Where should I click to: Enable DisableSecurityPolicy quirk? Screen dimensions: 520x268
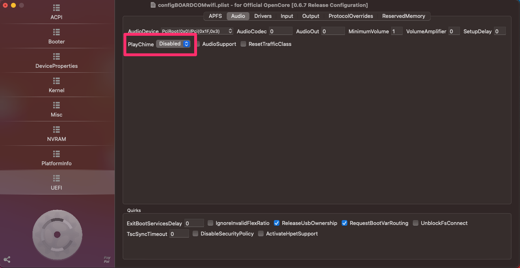(x=195, y=233)
